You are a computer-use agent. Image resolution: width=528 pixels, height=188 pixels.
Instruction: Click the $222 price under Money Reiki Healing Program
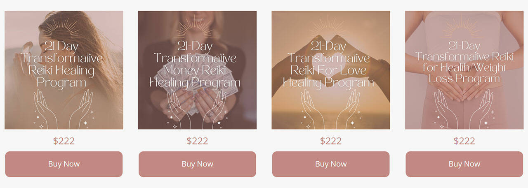point(197,141)
